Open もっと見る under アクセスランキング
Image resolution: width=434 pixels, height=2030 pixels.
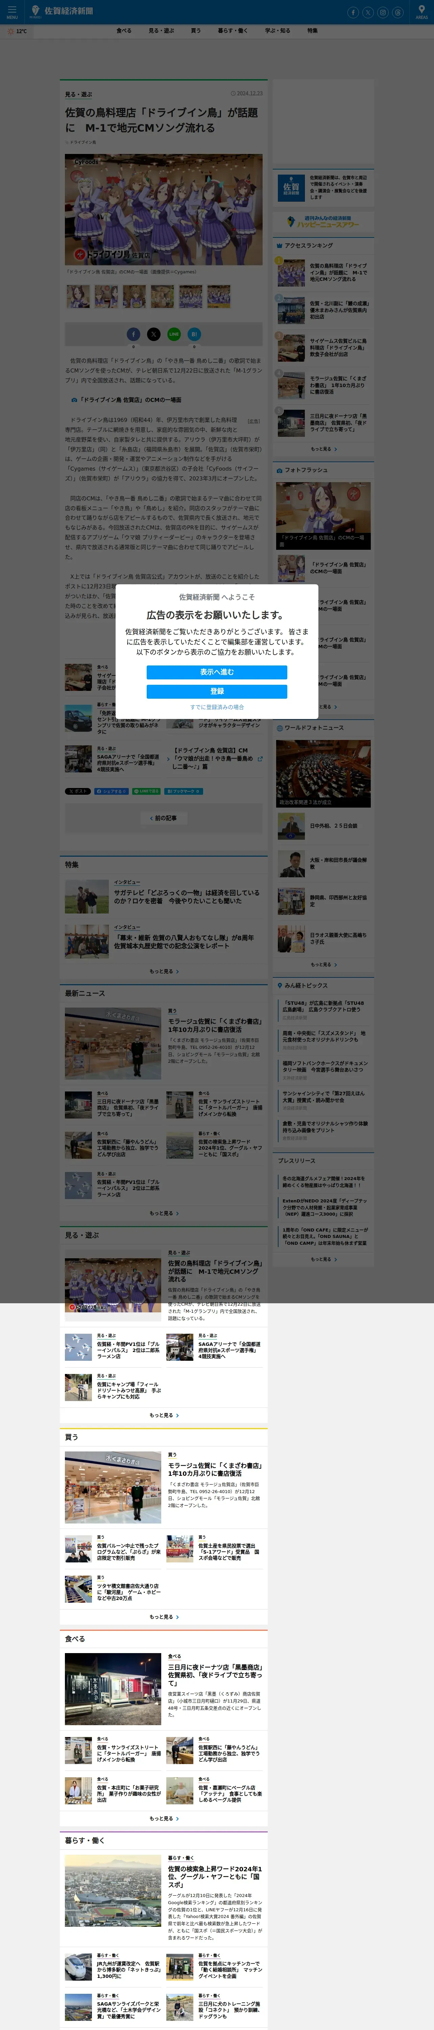(323, 449)
